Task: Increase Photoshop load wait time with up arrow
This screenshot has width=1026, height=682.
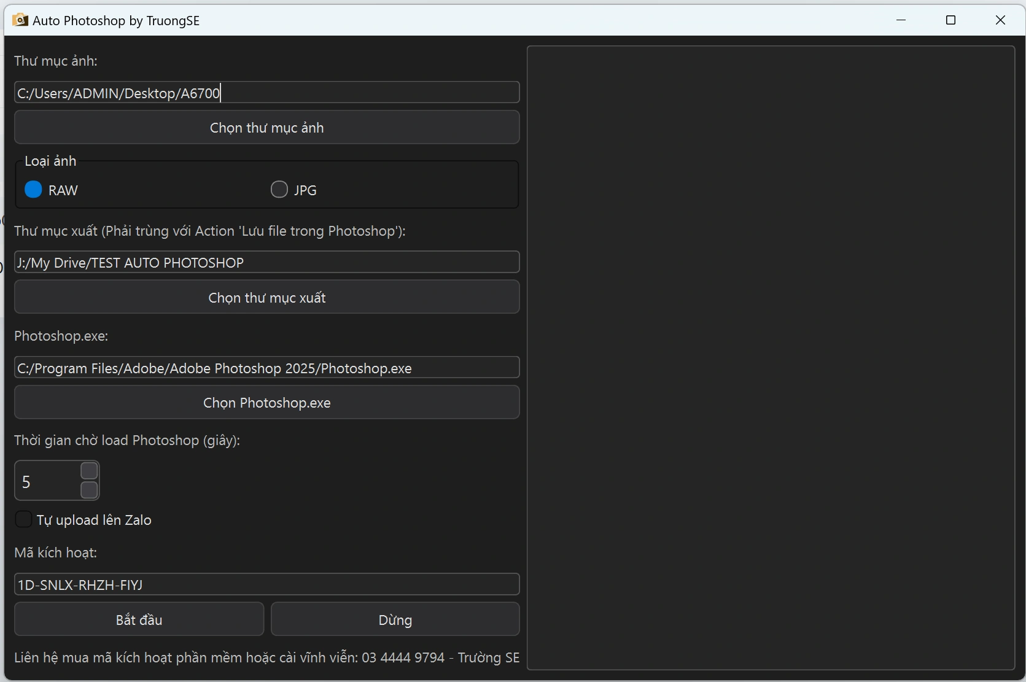Action: 90,471
